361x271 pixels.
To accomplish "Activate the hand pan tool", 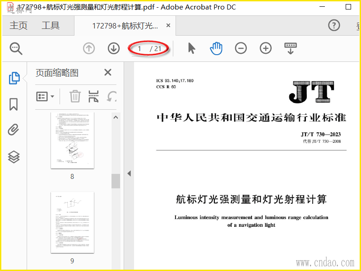I will pos(216,48).
